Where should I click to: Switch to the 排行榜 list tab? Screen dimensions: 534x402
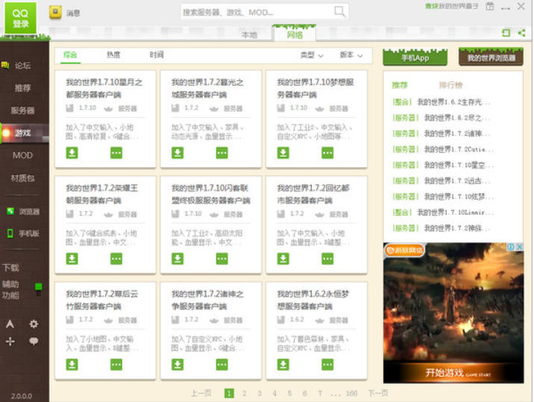coord(450,85)
